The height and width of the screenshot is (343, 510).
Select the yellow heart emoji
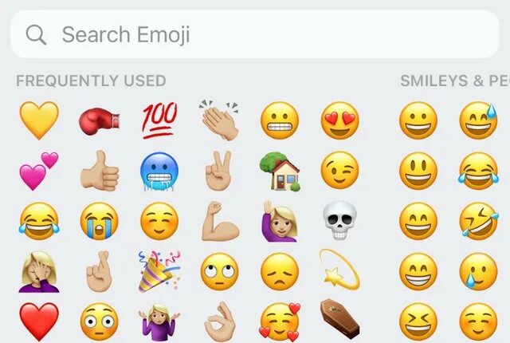(x=39, y=120)
